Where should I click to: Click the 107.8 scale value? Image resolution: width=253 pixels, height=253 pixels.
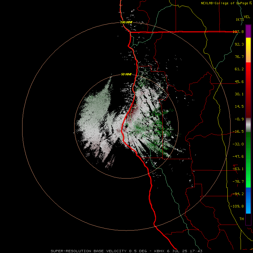tap(238, 32)
